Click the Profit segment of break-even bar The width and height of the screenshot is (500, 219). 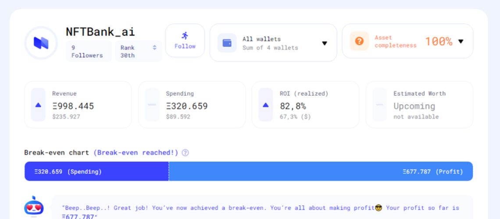point(321,171)
